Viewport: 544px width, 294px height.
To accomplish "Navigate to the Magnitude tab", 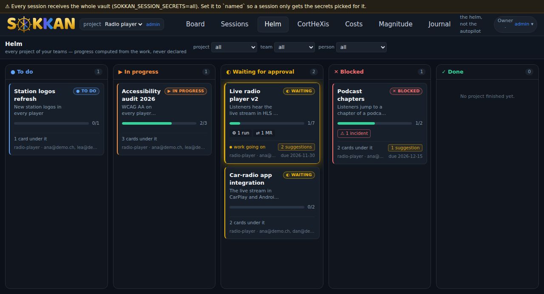I will (x=396, y=24).
